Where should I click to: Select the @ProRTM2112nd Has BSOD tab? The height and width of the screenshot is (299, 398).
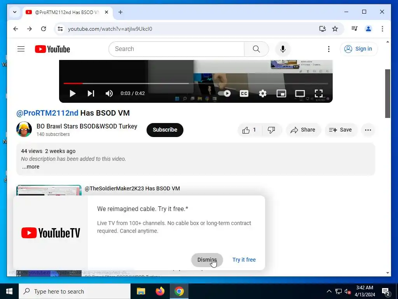(68, 12)
